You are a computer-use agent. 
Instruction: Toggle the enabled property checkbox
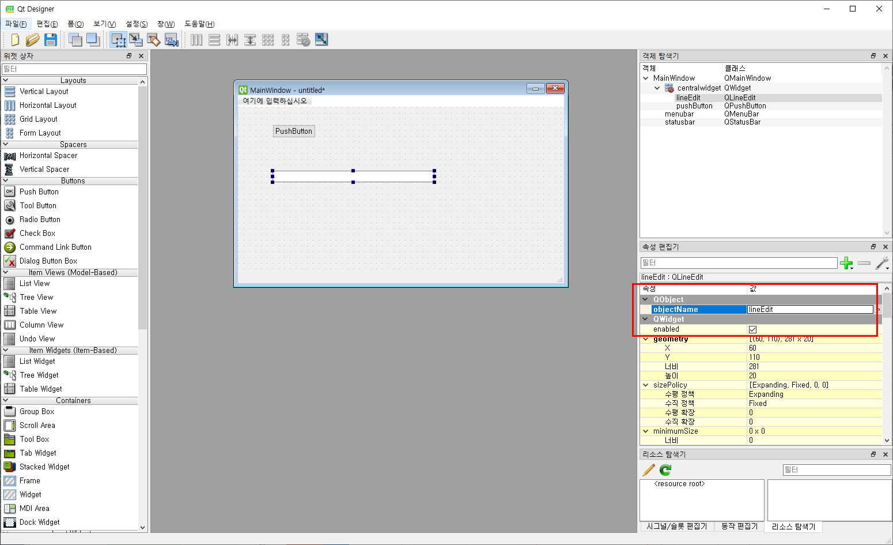752,329
